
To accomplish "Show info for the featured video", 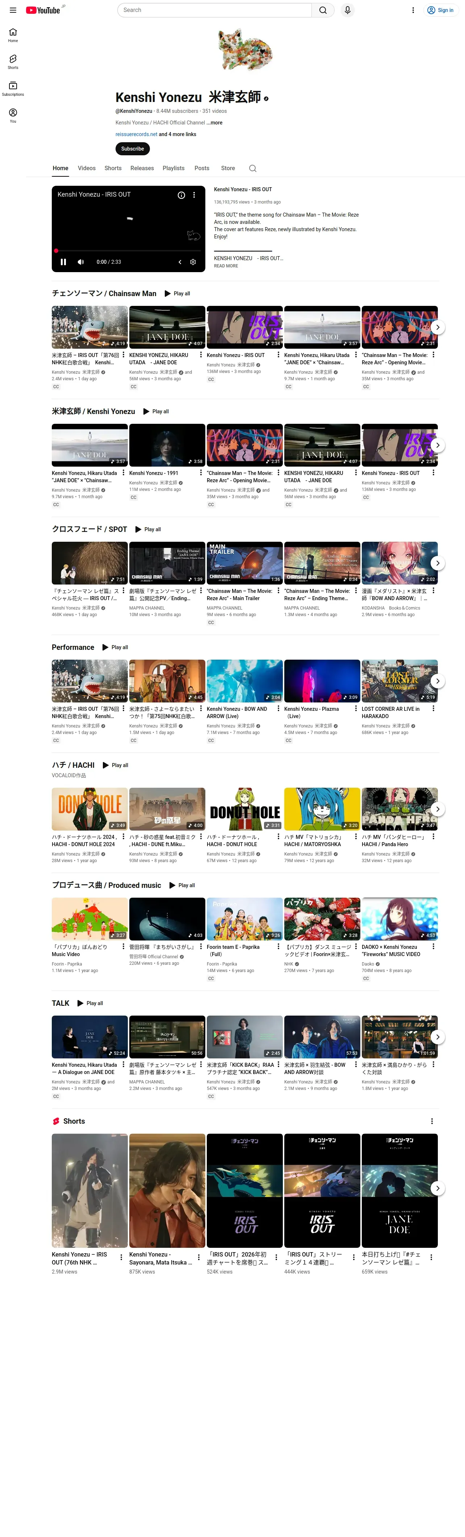I will [x=181, y=195].
